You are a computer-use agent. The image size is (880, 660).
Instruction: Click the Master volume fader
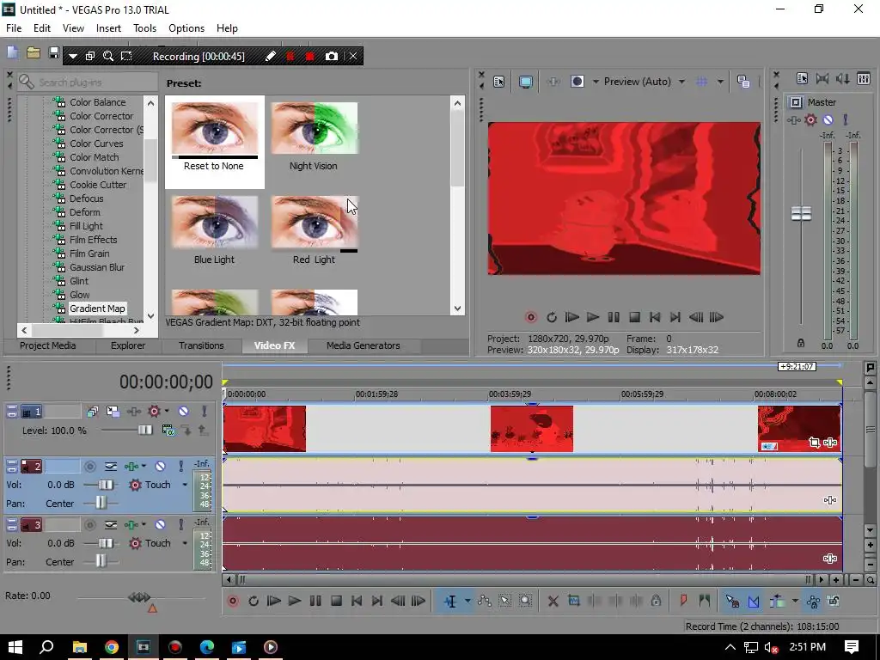click(801, 213)
